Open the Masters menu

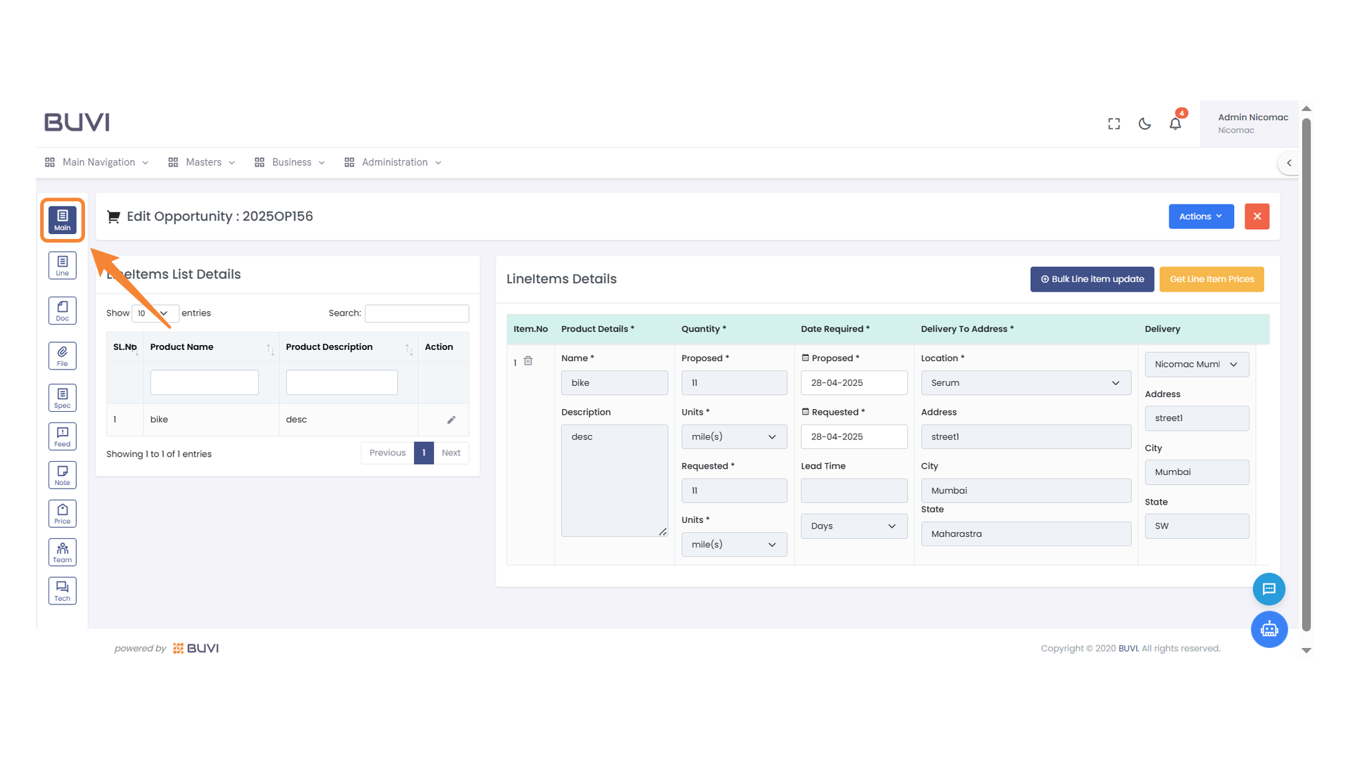pyautogui.click(x=202, y=162)
